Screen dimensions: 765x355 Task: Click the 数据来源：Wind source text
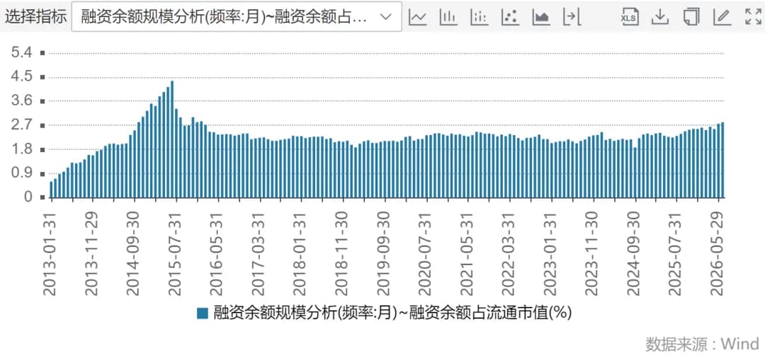pyautogui.click(x=703, y=344)
